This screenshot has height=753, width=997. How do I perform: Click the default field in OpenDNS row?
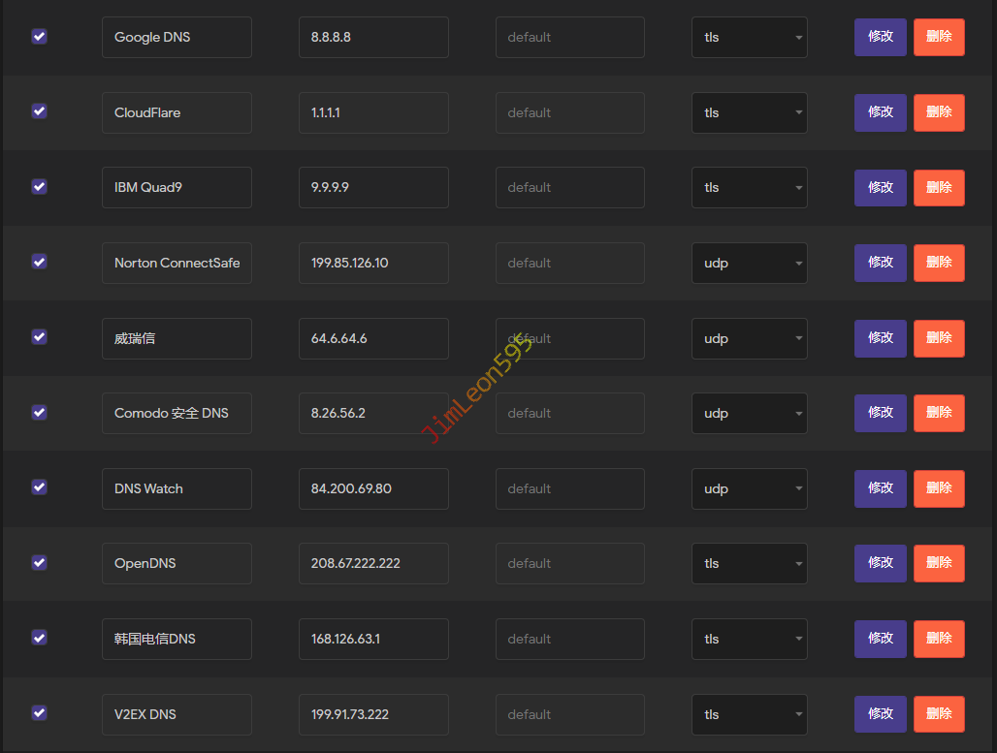[x=569, y=564]
